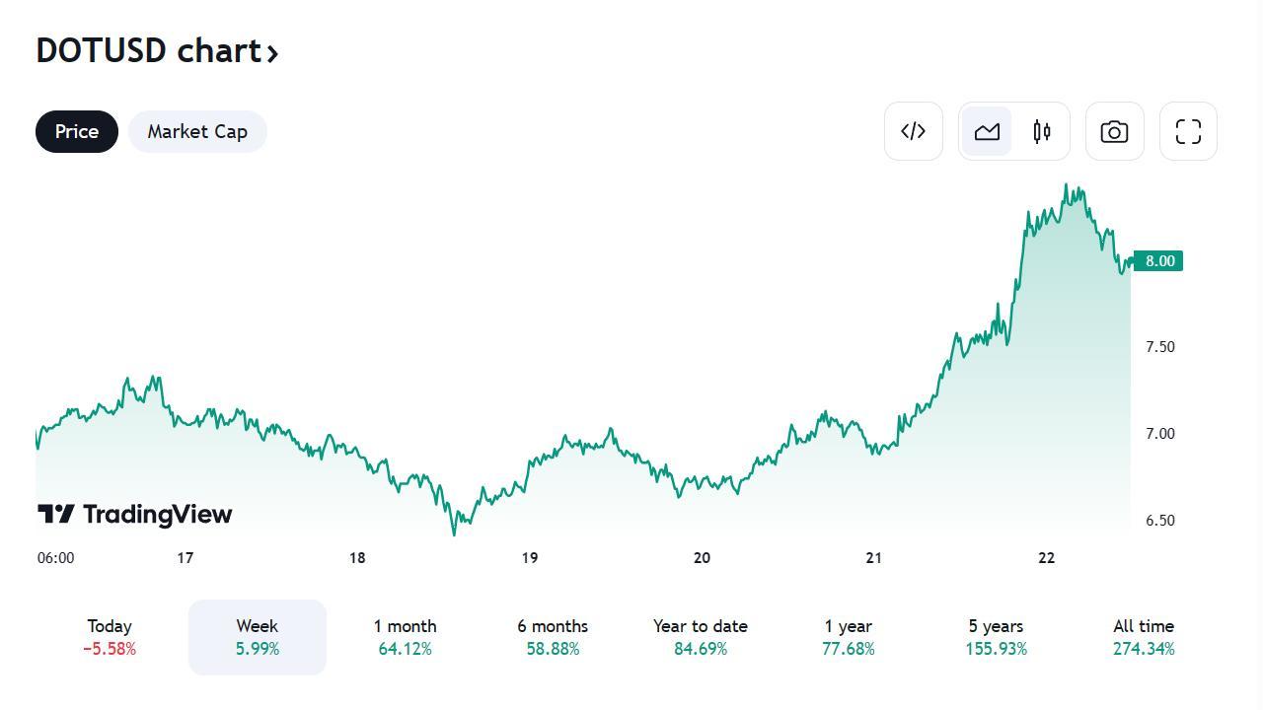
Task: Open the DOTUSD chart link
Action: point(148,50)
